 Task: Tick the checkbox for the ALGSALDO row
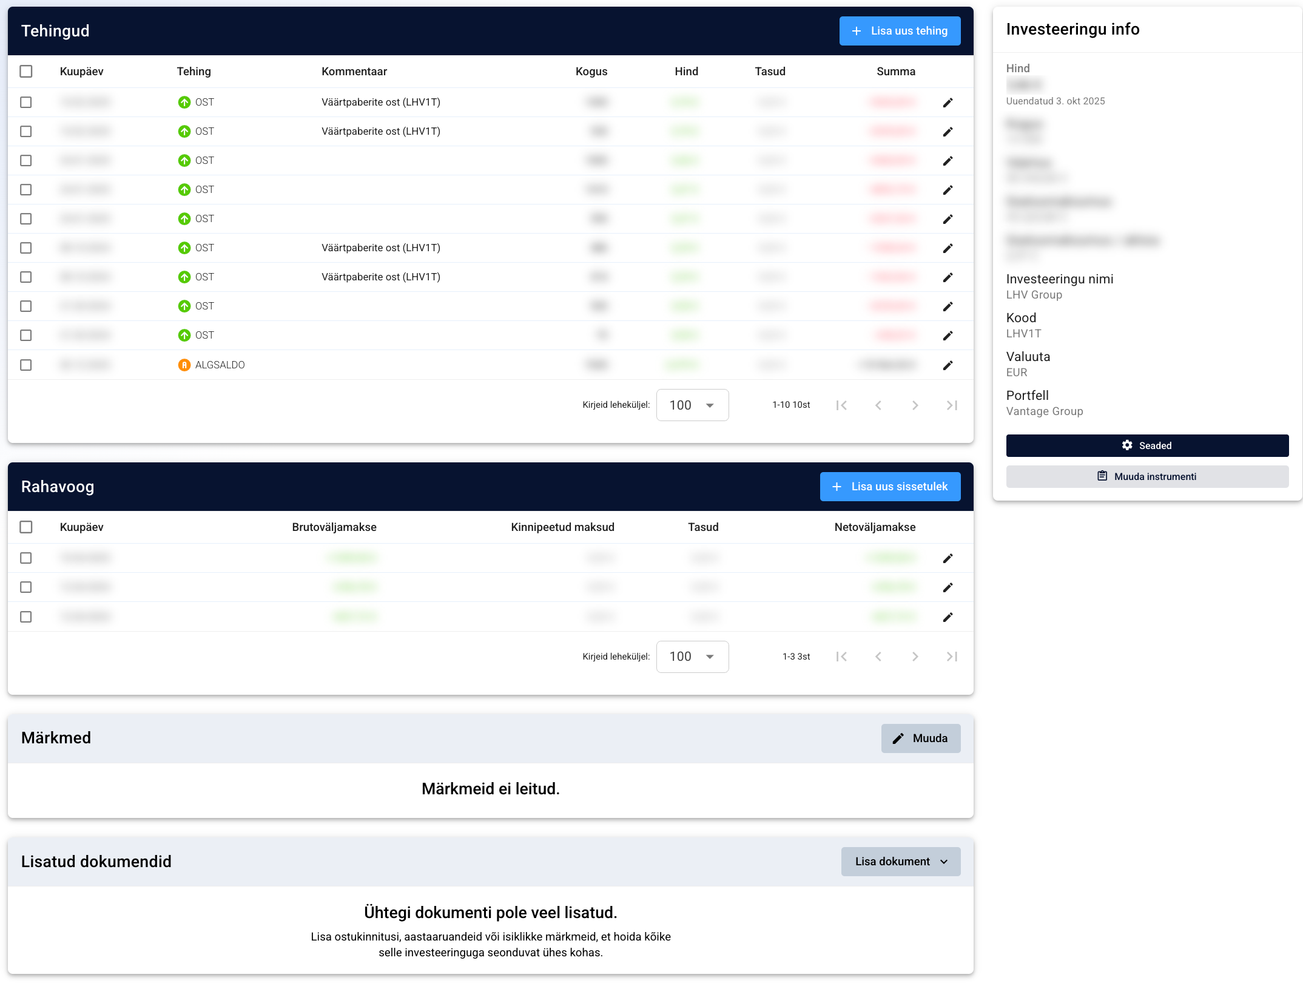26,365
